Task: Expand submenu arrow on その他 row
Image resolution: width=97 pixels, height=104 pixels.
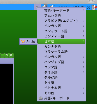Action: [84, 93]
